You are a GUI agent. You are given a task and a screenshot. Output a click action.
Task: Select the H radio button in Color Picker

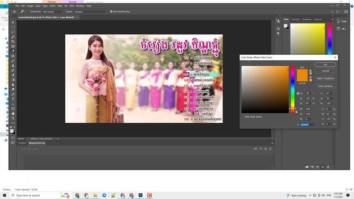[298, 93]
